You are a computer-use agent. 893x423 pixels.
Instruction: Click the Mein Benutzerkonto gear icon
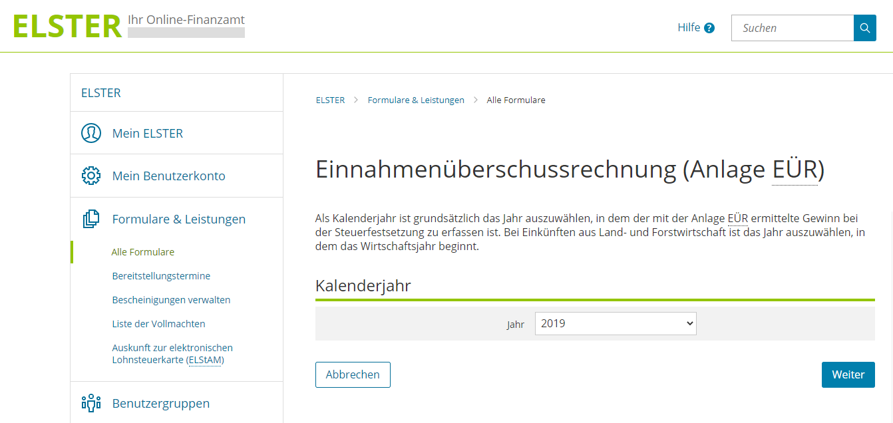[x=91, y=176]
